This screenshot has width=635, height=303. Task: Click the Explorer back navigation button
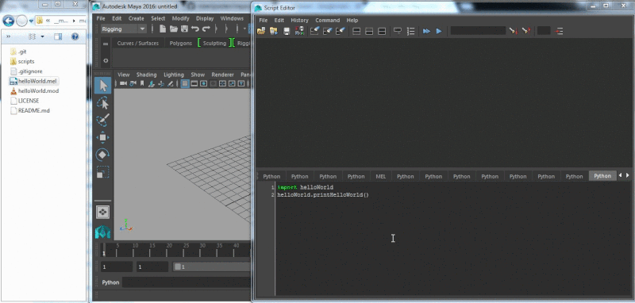[9, 21]
